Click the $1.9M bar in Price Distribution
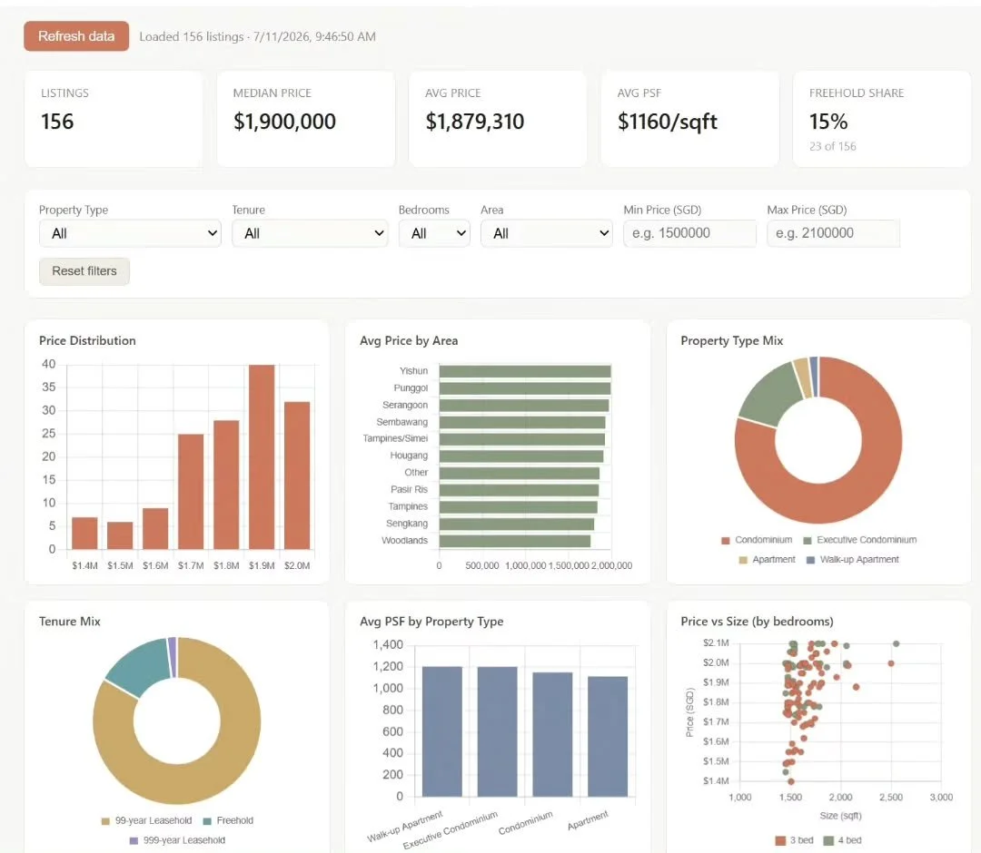 [262, 456]
